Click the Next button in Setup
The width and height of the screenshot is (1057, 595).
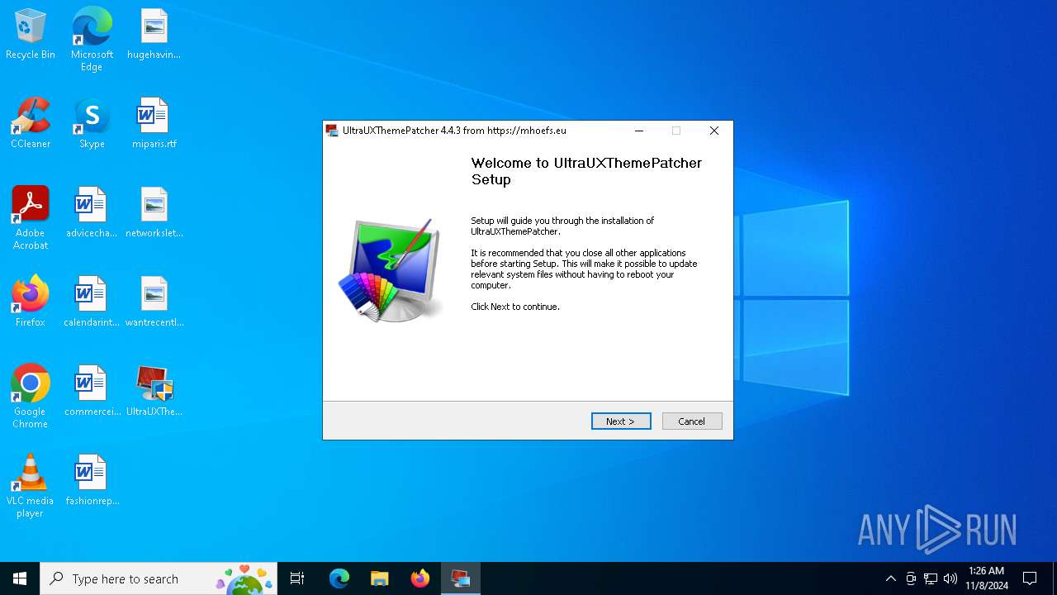tap(621, 421)
